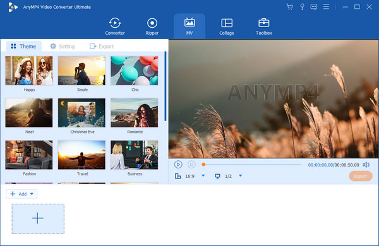Expand the 1/2 preview quality dropdown
This screenshot has width=379, height=246.
coord(240,176)
